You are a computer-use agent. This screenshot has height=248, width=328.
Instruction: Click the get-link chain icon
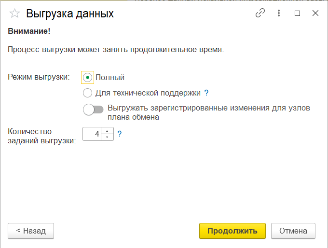260,14
